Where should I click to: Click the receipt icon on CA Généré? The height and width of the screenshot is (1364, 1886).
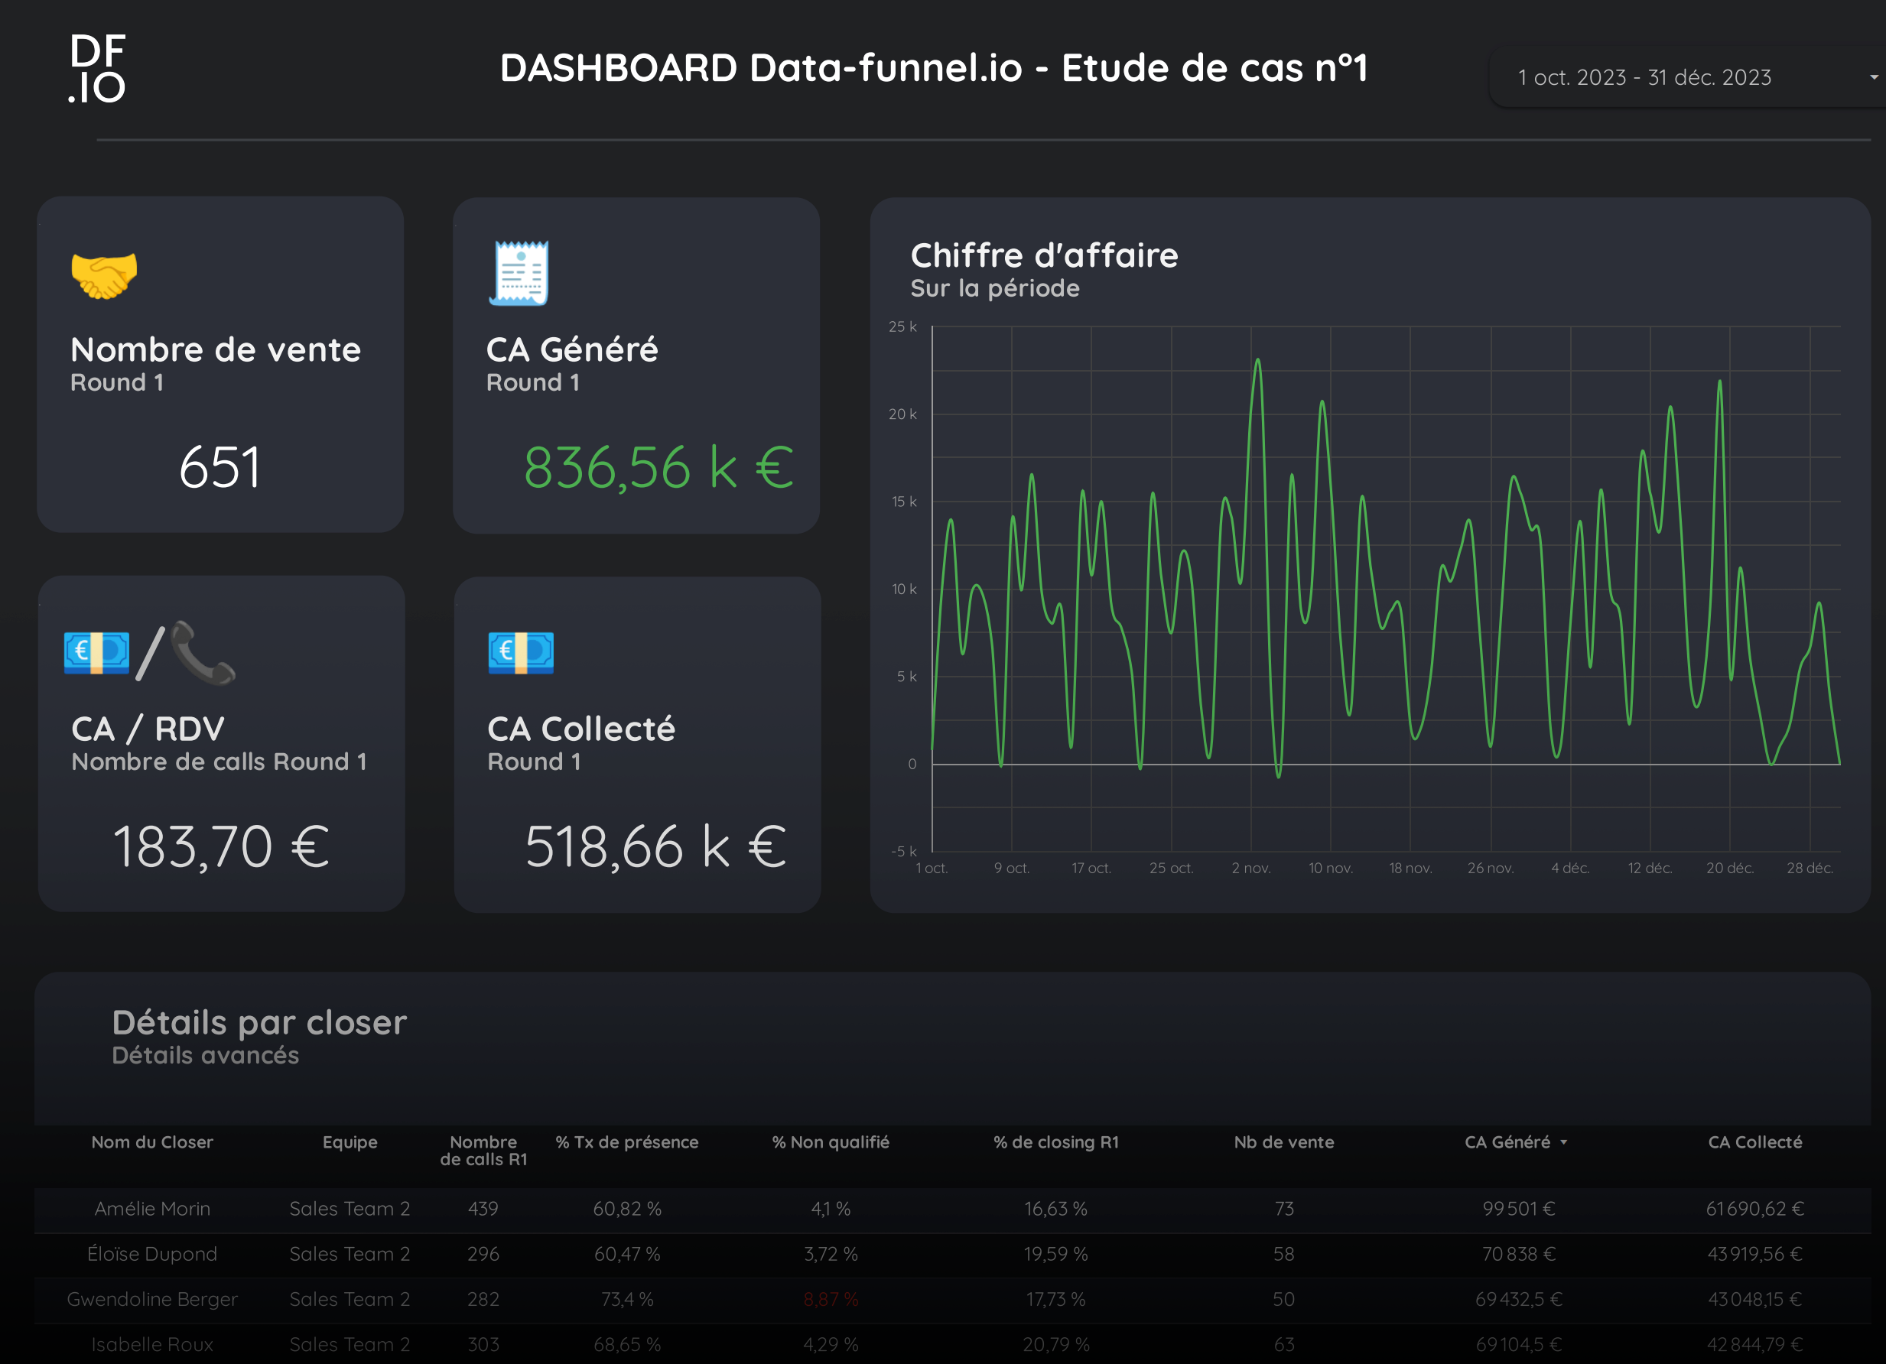(519, 274)
